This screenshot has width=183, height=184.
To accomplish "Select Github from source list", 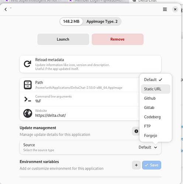I will coord(155,98).
